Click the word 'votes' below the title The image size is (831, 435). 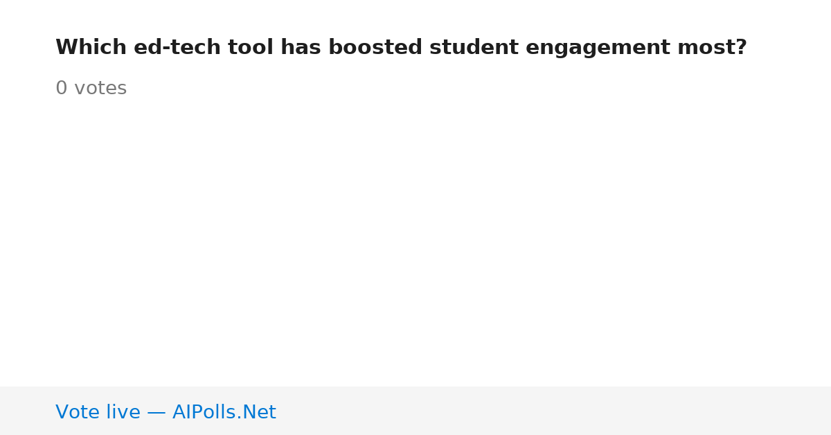100,89
